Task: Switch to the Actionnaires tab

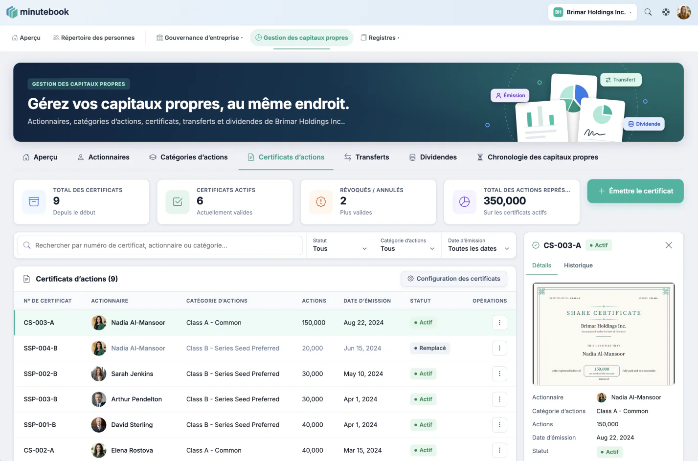Action: click(x=103, y=157)
